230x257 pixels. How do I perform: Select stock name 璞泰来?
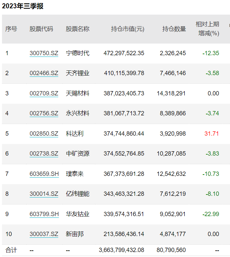75,174
